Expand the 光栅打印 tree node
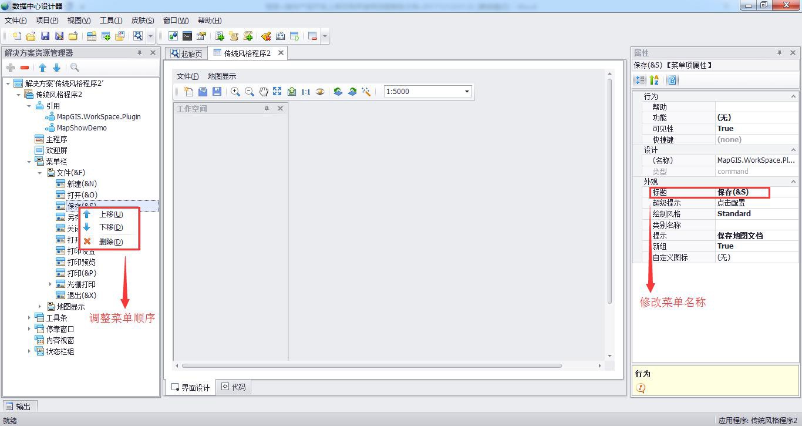Image resolution: width=802 pixels, height=426 pixels. [50, 284]
